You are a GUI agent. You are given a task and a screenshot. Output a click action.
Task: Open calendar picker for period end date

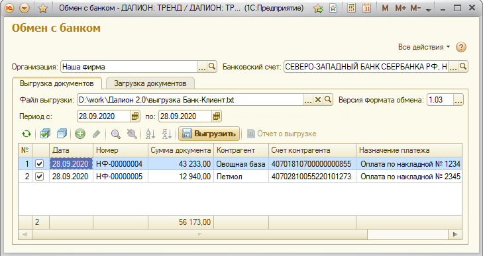pos(217,116)
